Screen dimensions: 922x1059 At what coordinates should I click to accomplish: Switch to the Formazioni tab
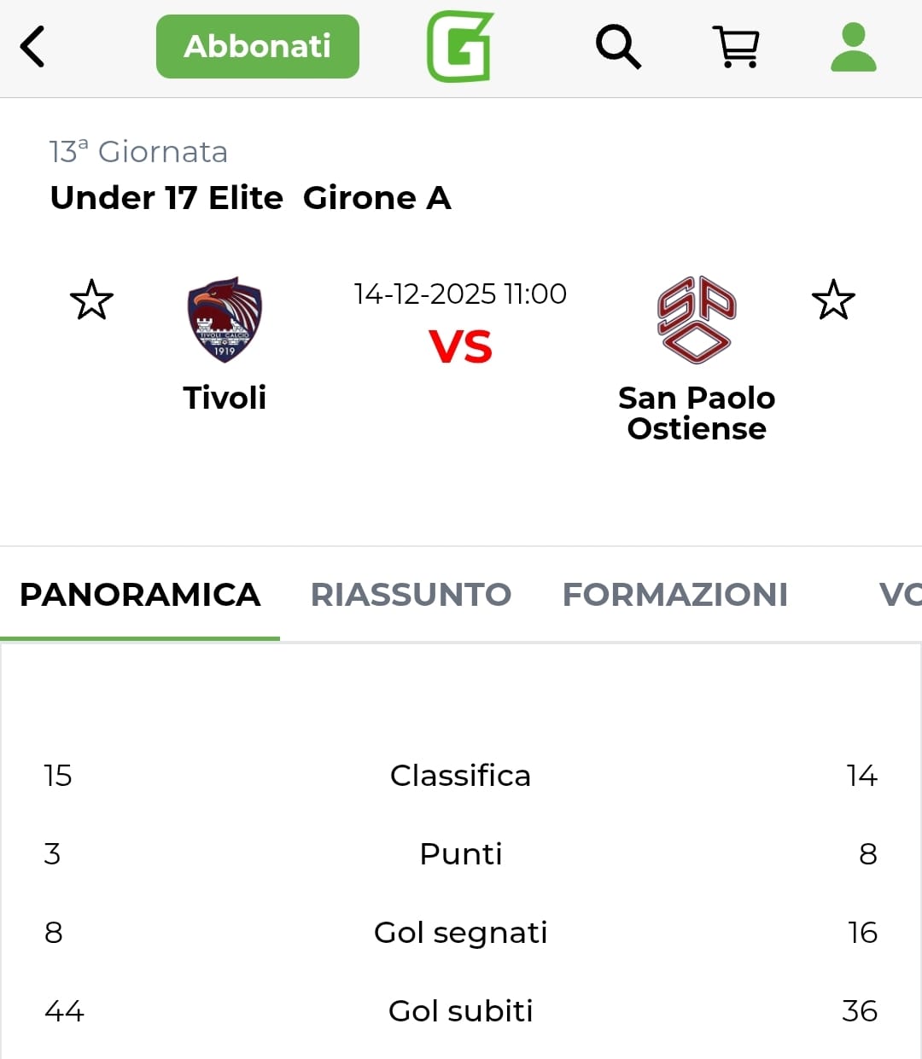click(x=674, y=595)
